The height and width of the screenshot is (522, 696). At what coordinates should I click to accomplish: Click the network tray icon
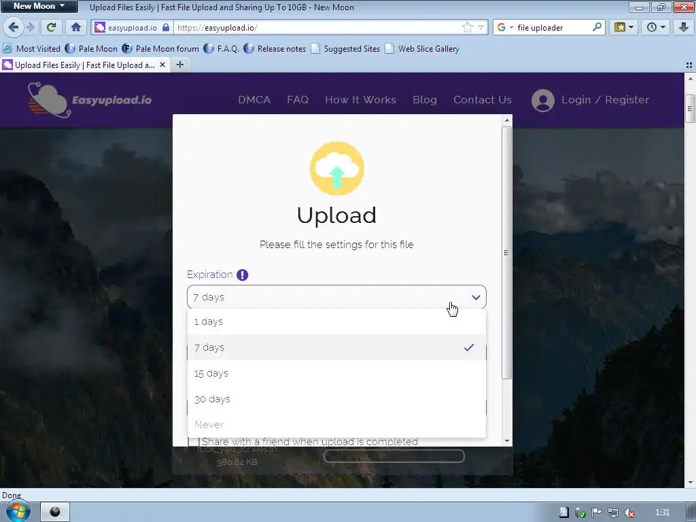pos(613,512)
